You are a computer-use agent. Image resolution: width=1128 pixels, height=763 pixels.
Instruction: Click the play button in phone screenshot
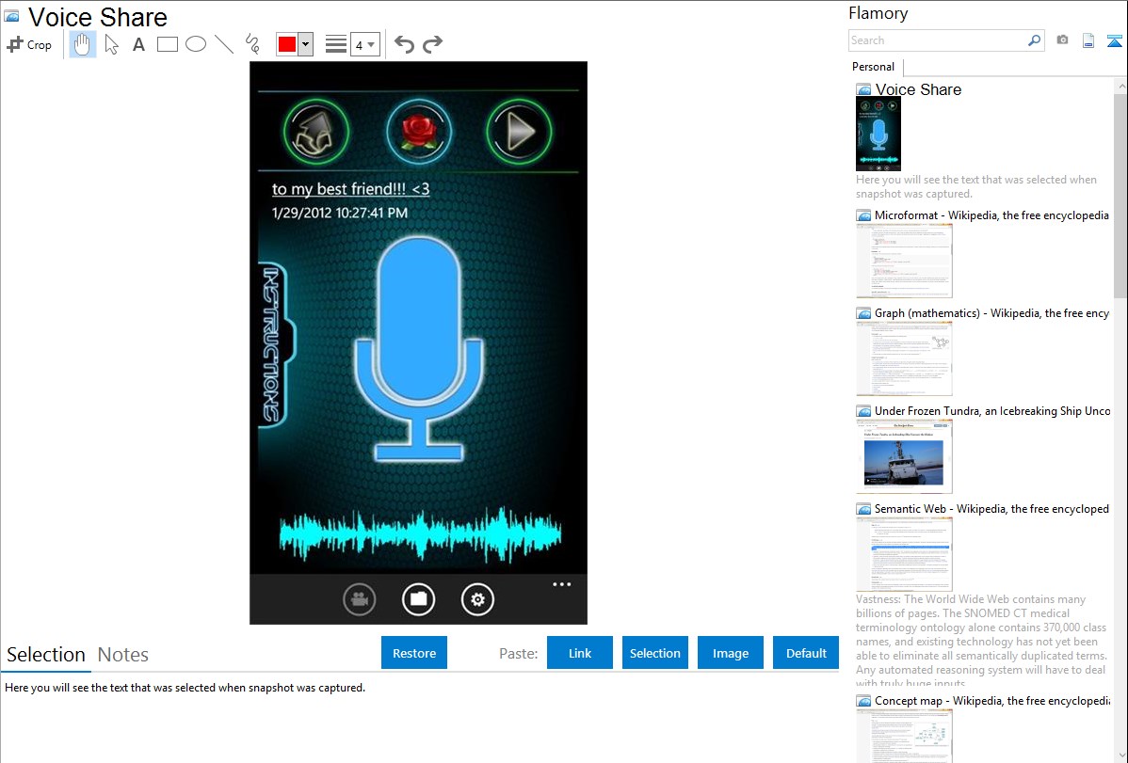(519, 132)
